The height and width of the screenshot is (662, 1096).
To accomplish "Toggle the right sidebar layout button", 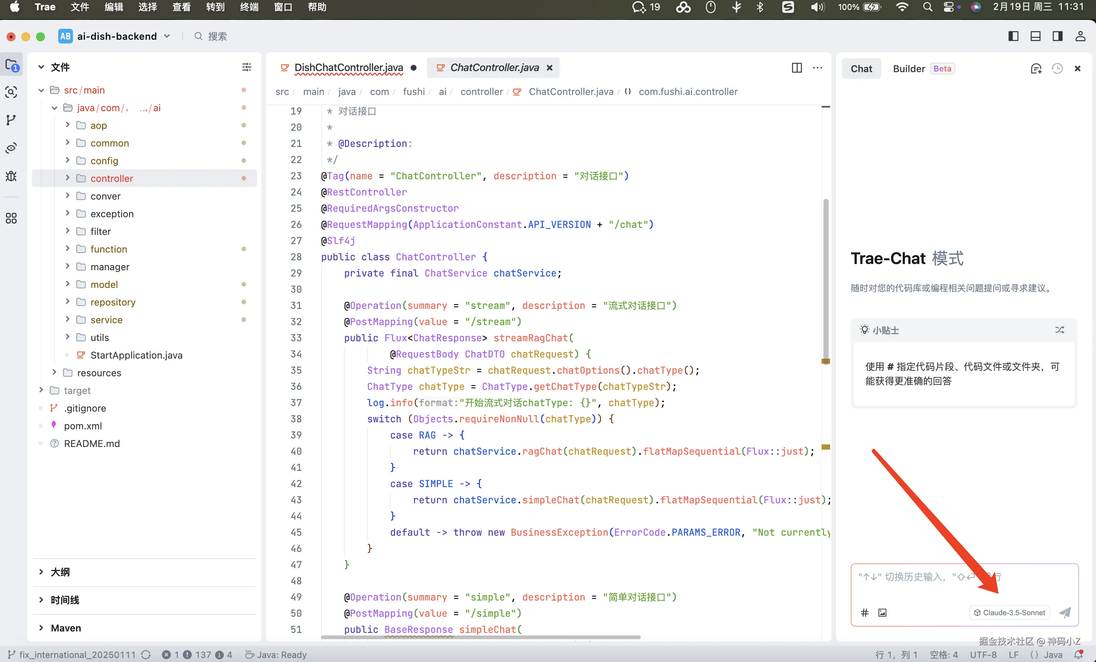I will pyautogui.click(x=1058, y=36).
